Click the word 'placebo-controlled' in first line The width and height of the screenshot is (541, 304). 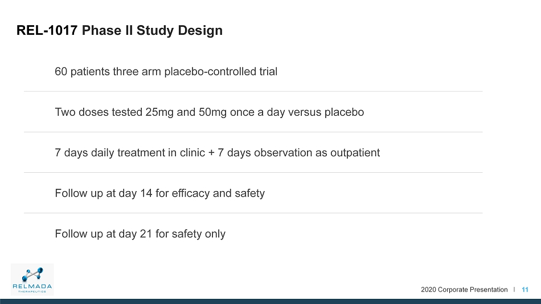[210, 71]
